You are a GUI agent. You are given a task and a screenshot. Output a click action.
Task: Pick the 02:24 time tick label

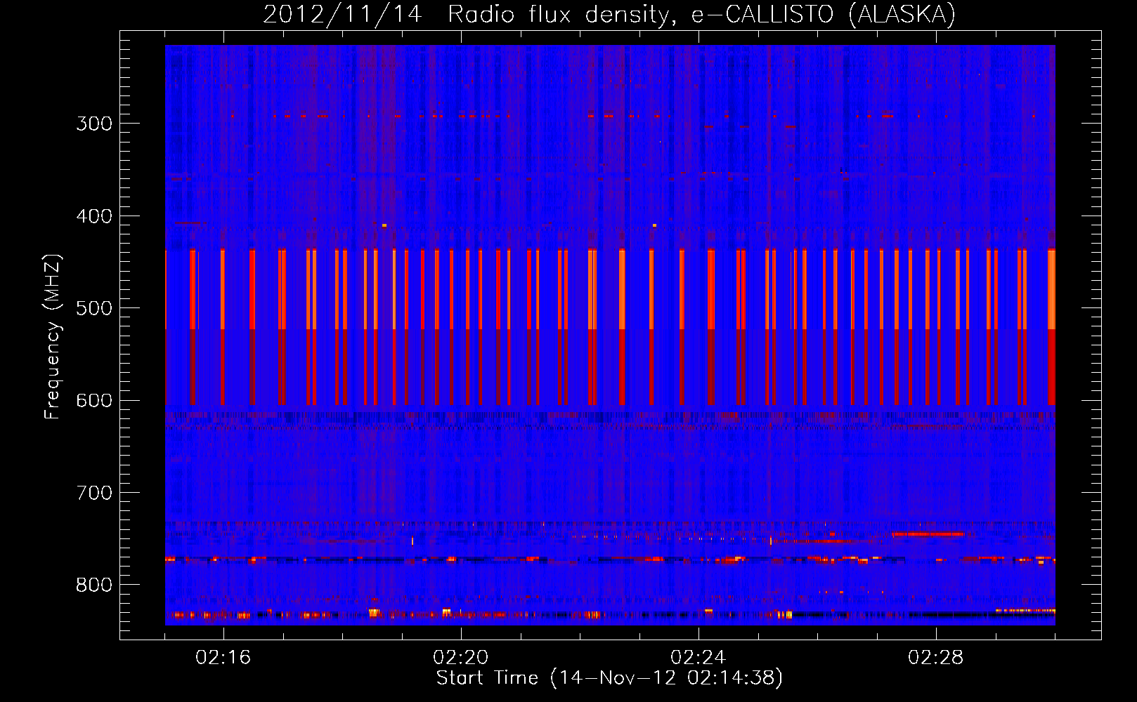click(x=699, y=658)
